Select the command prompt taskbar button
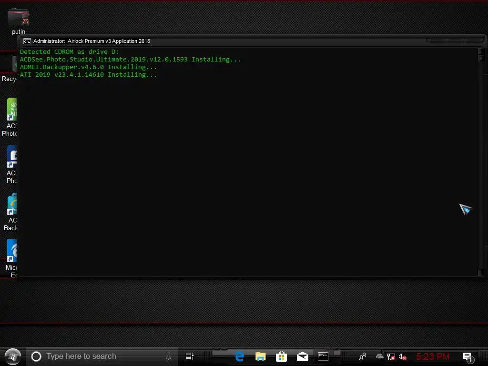This screenshot has height=366, width=488. [323, 356]
